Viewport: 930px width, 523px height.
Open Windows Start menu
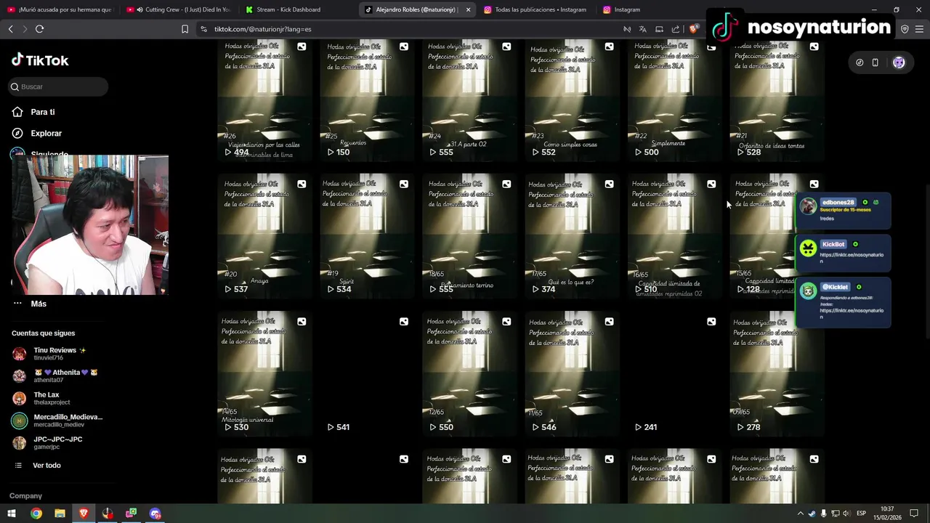[12, 514]
